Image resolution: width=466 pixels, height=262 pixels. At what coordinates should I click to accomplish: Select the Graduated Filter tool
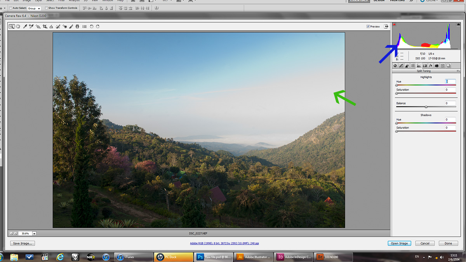[x=77, y=26]
